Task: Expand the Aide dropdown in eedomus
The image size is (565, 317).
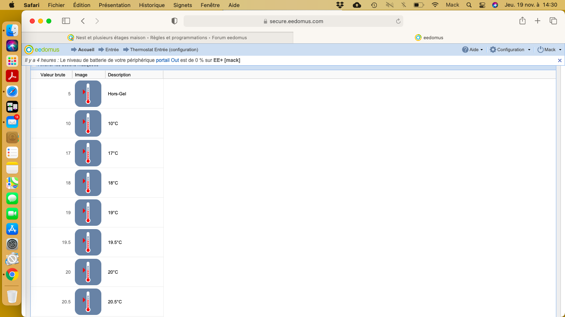Action: tap(473, 50)
